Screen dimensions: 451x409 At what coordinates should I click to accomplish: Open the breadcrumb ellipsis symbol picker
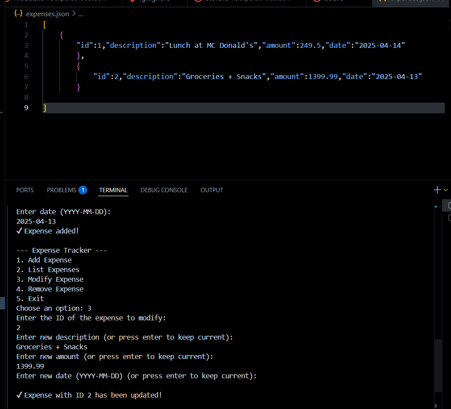[x=81, y=14]
